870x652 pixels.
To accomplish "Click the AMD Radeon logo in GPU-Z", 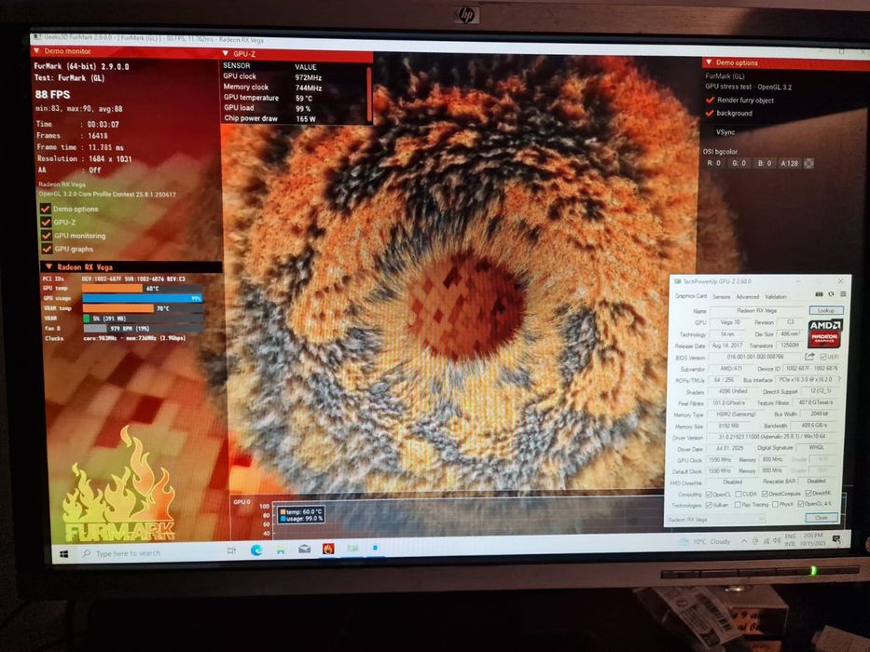I will tap(825, 333).
